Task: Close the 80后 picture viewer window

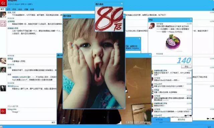Action: coord(122,4)
